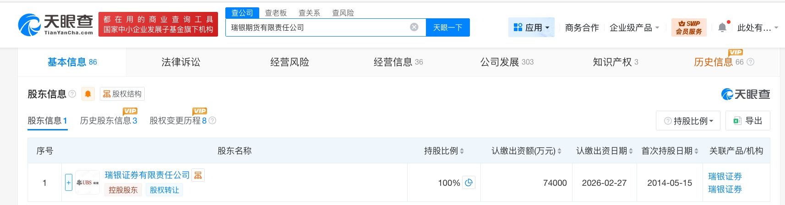
Task: Sort by 认缴出资额 column
Action: click(x=559, y=151)
